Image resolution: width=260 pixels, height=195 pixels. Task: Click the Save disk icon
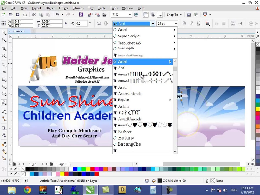coord(18,15)
